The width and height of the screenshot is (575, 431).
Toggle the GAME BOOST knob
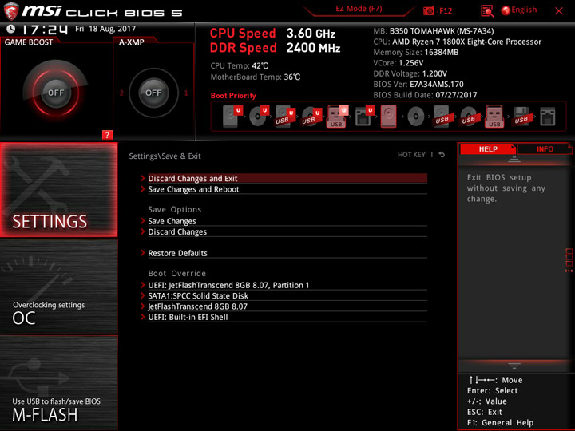[x=56, y=93]
